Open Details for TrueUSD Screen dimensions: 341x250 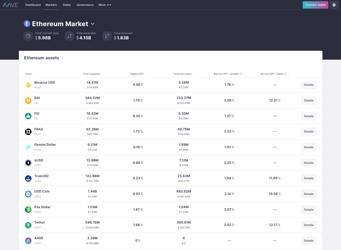(x=309, y=178)
